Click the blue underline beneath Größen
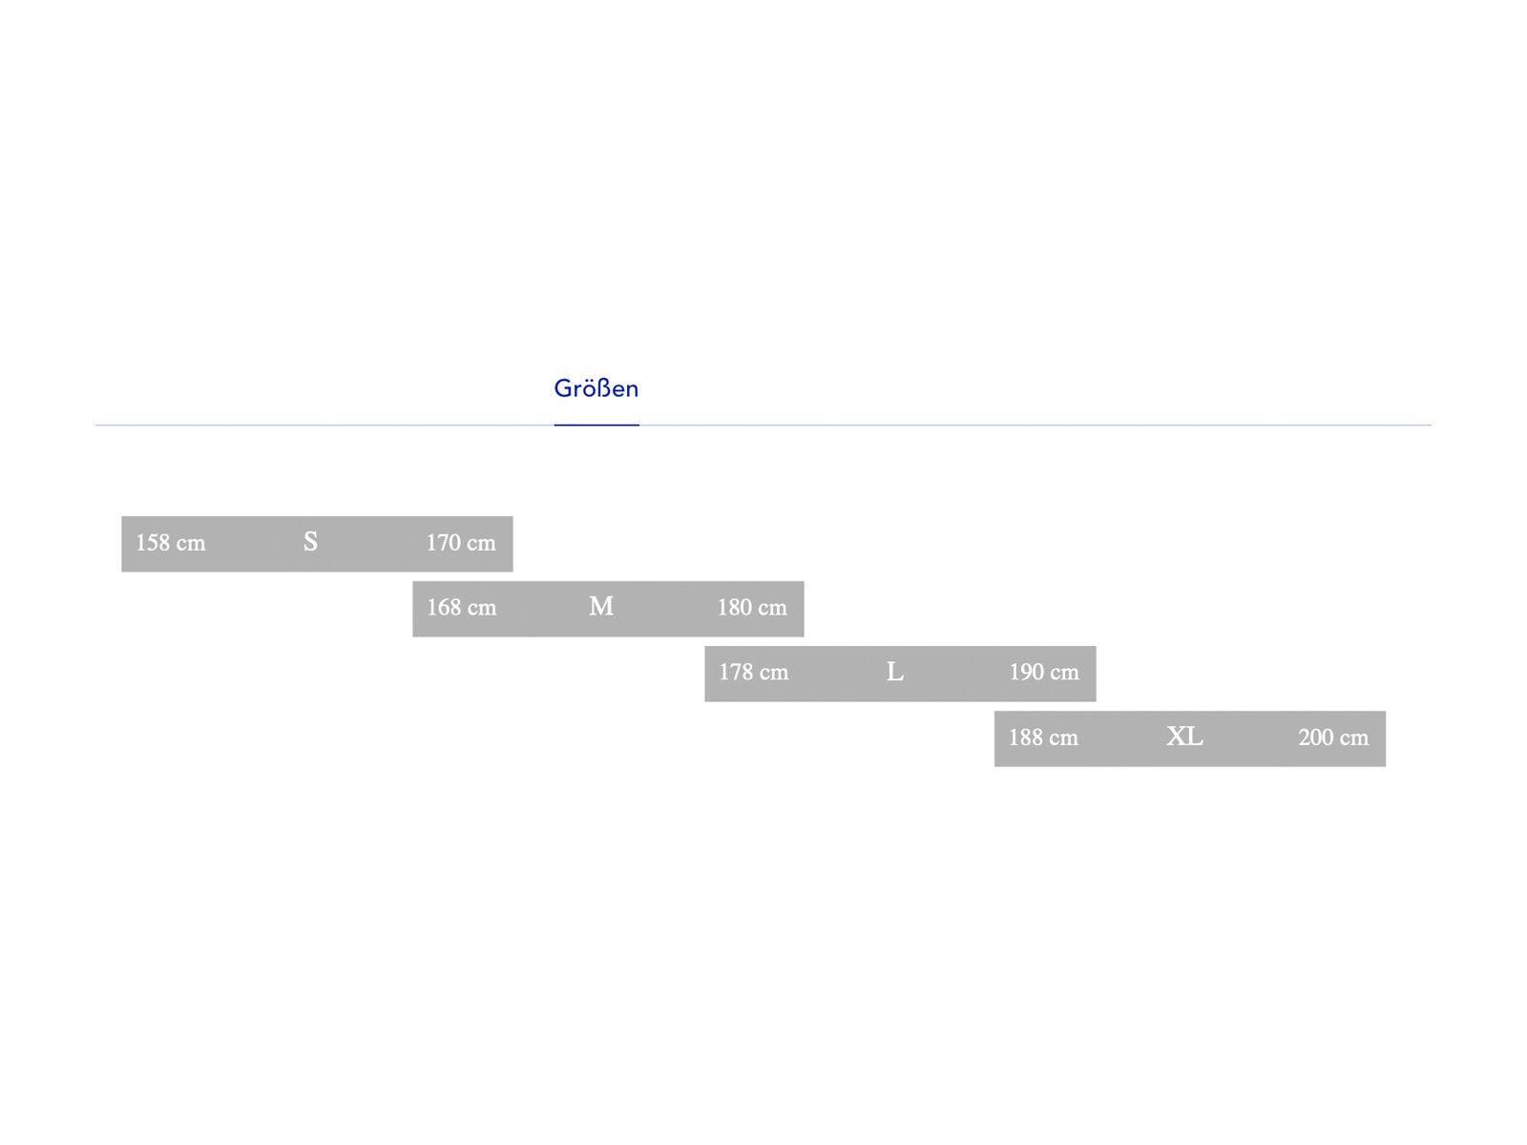The image size is (1527, 1145). (x=596, y=425)
